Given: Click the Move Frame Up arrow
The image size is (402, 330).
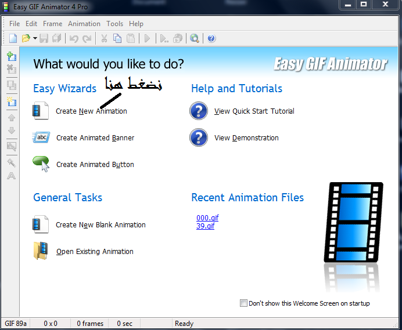Looking at the screenshot, I should (x=12, y=118).
